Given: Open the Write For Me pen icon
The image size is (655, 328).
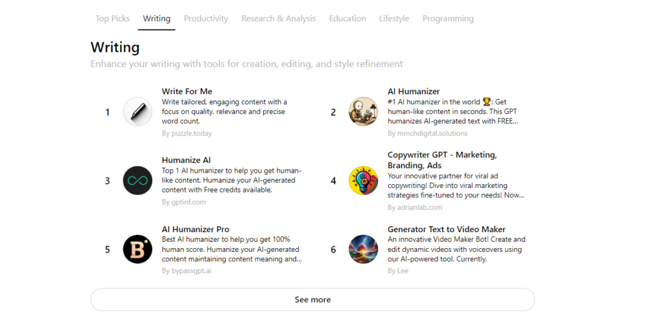Looking at the screenshot, I should [138, 112].
